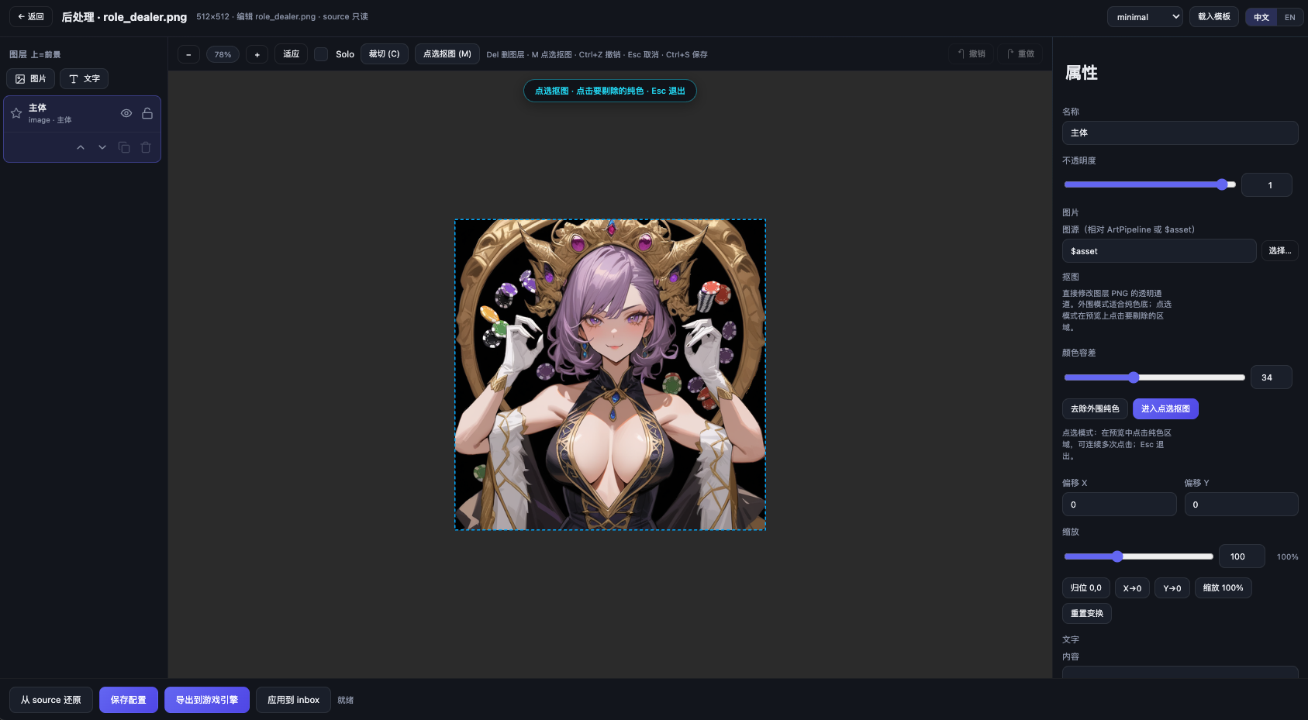Zoom in with the plus button
The width and height of the screenshot is (1308, 720).
pos(257,54)
